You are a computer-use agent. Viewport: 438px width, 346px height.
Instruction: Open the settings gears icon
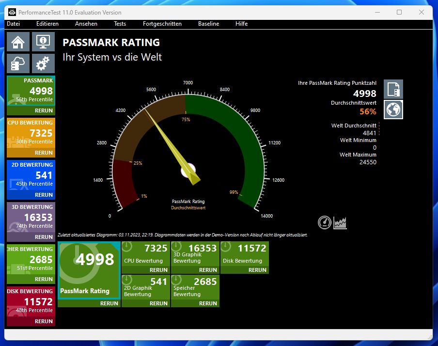(x=43, y=63)
